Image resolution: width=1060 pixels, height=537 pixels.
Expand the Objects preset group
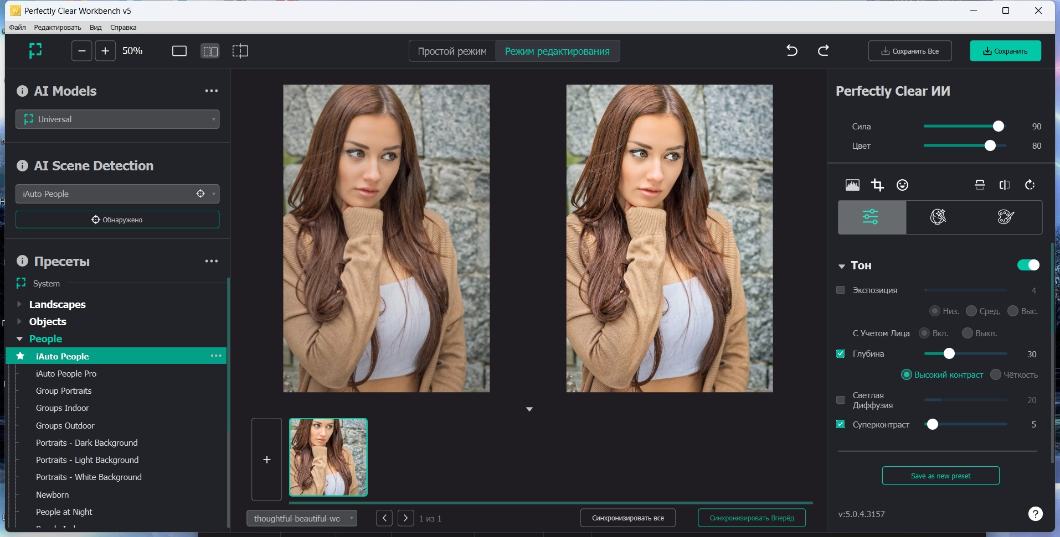point(19,321)
